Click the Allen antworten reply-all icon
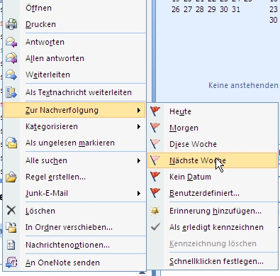Viewport: 280px width, 276px height. 11,58
